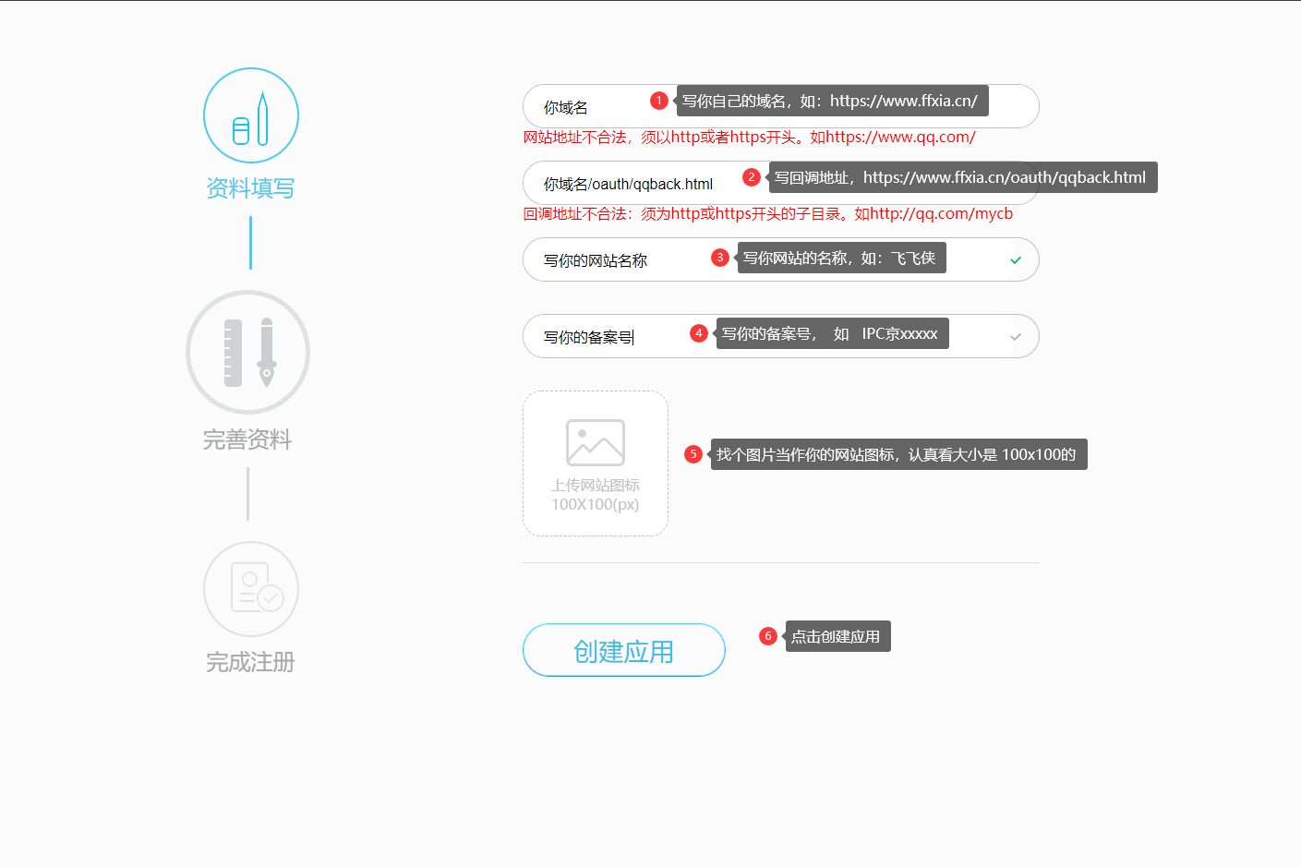The image size is (1301, 867).
Task: Click the 完善资料 step label
Action: point(247,440)
